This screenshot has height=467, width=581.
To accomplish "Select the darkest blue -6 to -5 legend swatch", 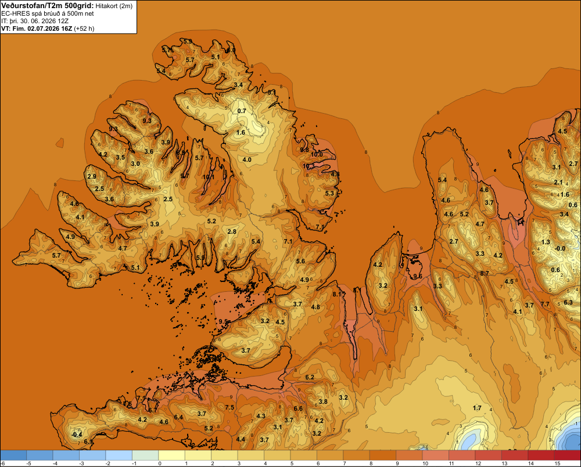I will 13,455.
